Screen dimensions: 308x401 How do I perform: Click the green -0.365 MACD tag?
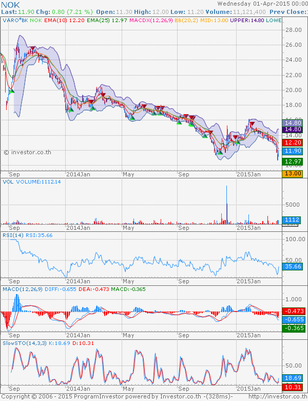pos(293,328)
